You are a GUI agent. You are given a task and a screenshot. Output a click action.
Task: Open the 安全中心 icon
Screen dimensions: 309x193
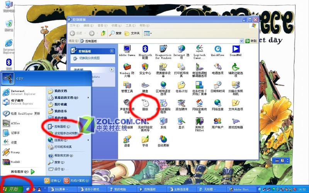tap(145, 69)
